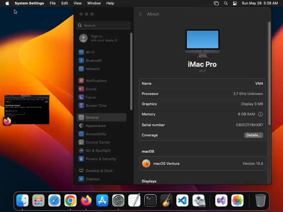The width and height of the screenshot is (283, 212).
Task: Focus the settings Search field
Action: (104, 25)
